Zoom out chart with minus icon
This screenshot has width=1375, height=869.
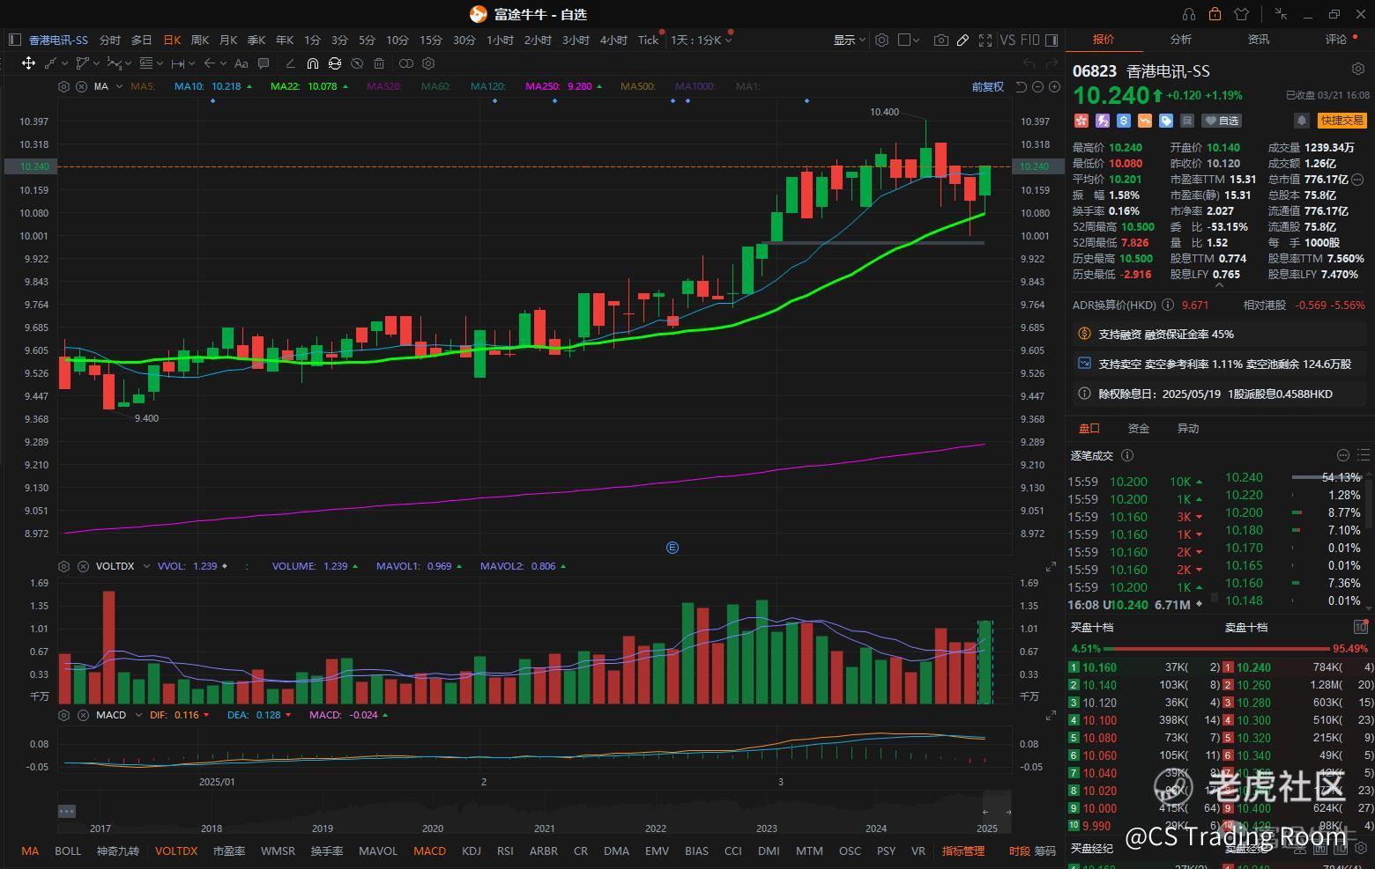tap(1038, 86)
